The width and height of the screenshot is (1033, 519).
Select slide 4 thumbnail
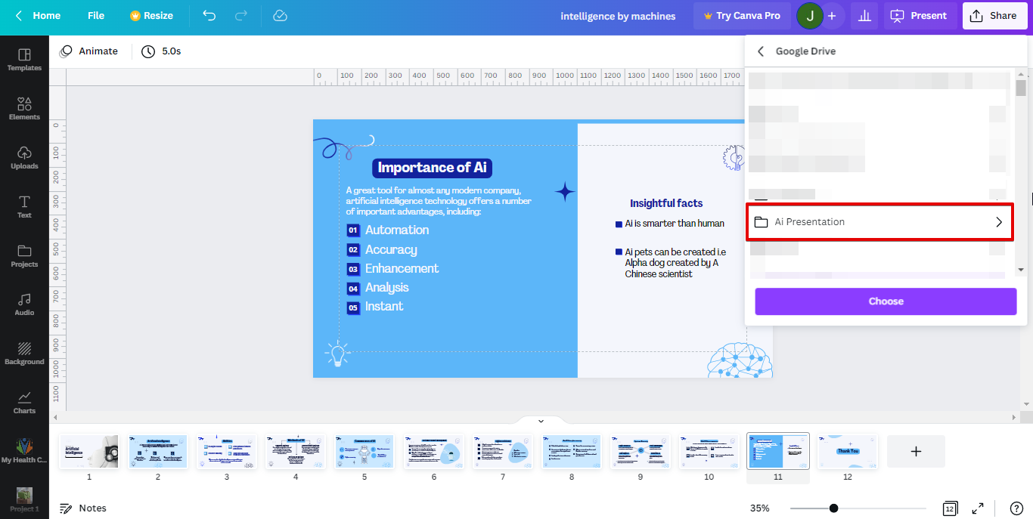(296, 451)
